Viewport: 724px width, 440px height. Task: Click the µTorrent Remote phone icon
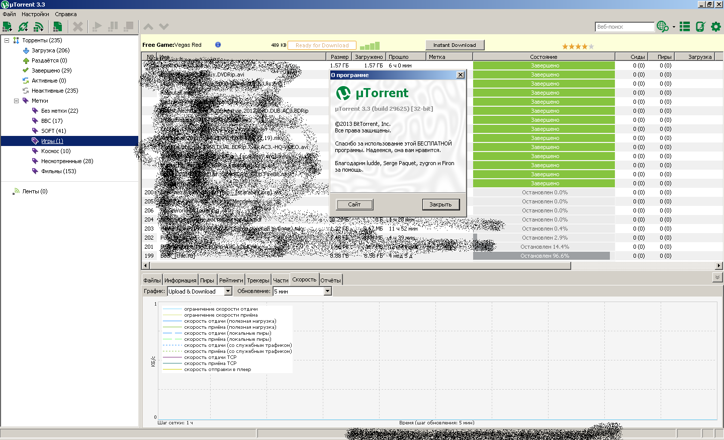click(700, 27)
